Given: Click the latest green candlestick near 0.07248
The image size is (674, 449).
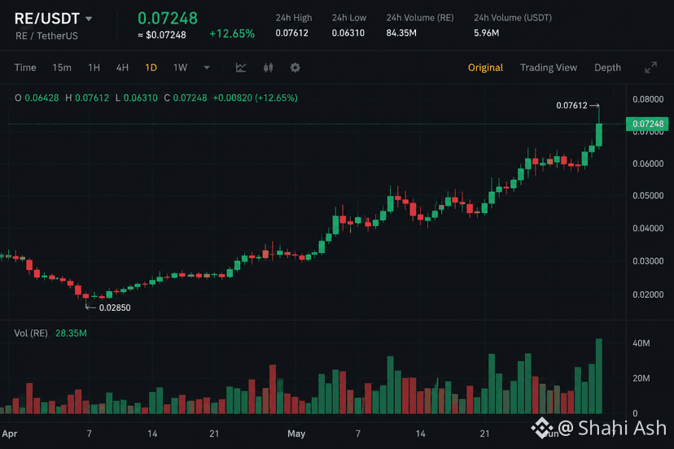Looking at the screenshot, I should (x=599, y=135).
